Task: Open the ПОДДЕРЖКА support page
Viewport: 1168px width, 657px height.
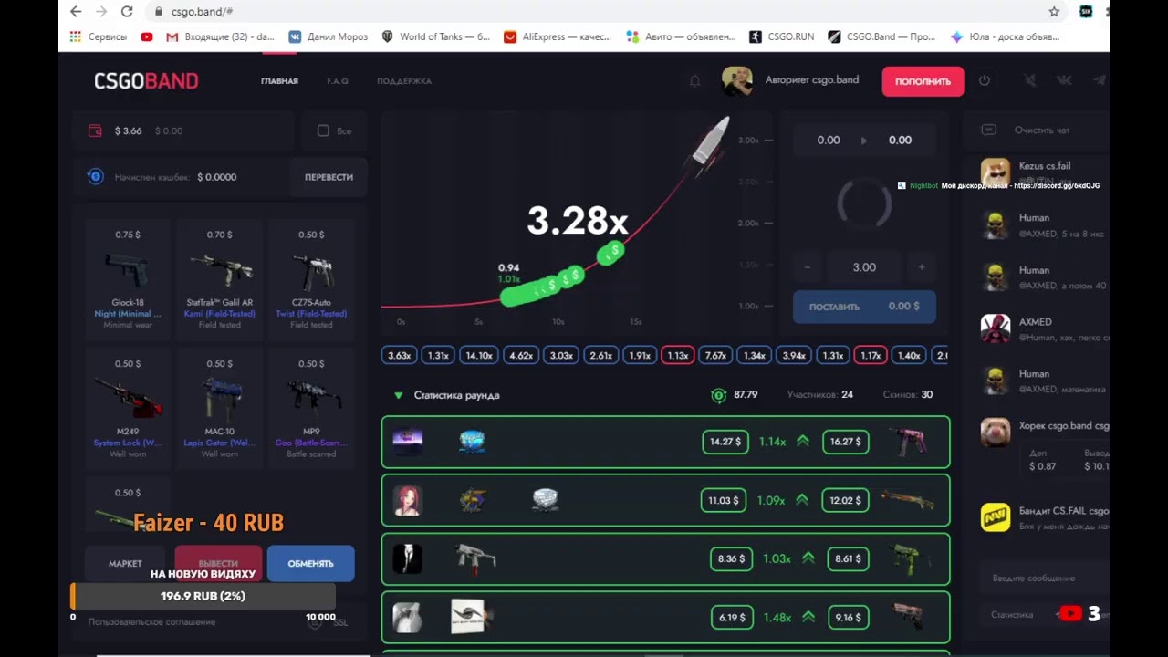Action: click(404, 81)
